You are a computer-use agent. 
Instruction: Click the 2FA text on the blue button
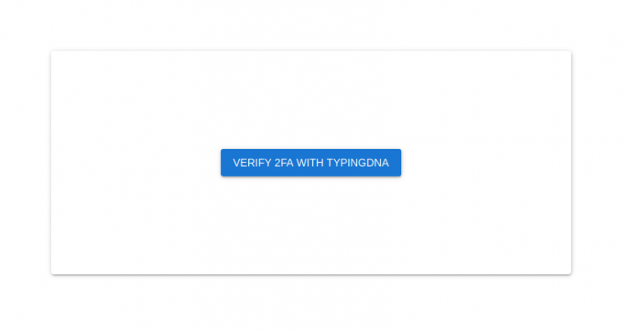pyautogui.click(x=284, y=163)
